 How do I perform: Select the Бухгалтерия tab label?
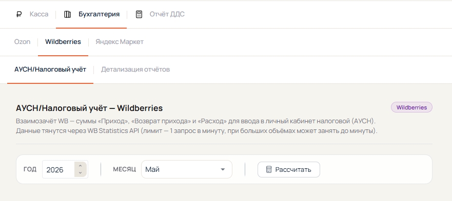coord(99,14)
